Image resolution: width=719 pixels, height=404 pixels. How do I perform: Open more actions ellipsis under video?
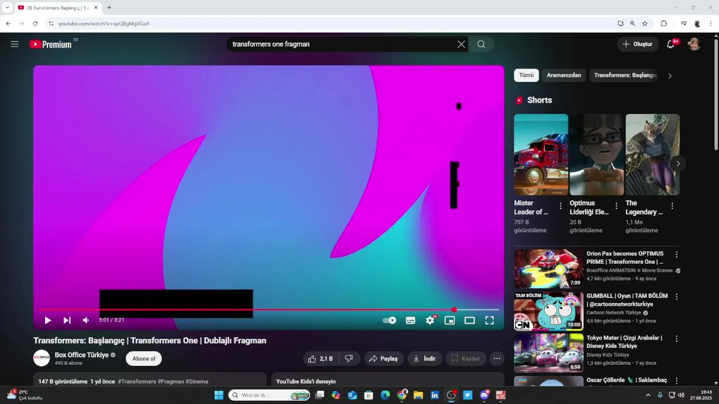[497, 359]
